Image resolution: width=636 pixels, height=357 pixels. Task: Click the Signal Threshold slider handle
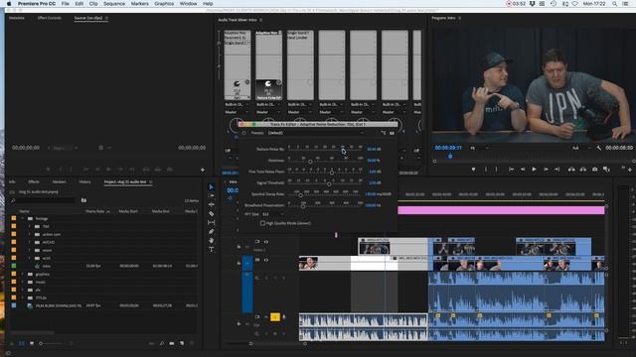[x=329, y=184]
